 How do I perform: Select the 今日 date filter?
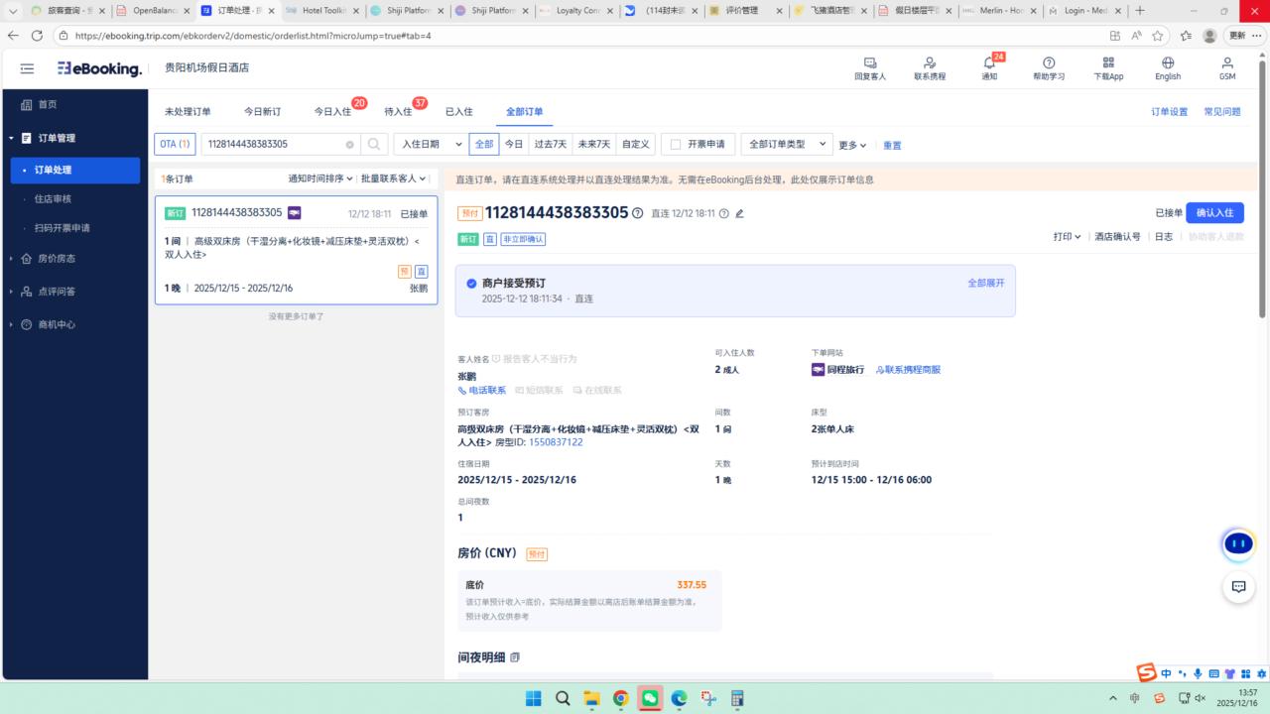[x=513, y=144]
